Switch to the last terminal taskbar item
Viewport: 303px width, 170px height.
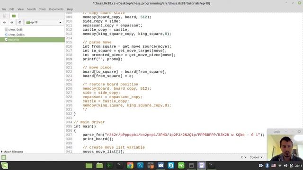click(x=212, y=165)
